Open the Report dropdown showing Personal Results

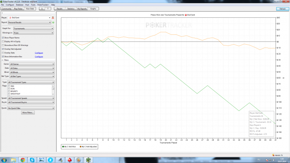pyautogui.click(x=29, y=22)
